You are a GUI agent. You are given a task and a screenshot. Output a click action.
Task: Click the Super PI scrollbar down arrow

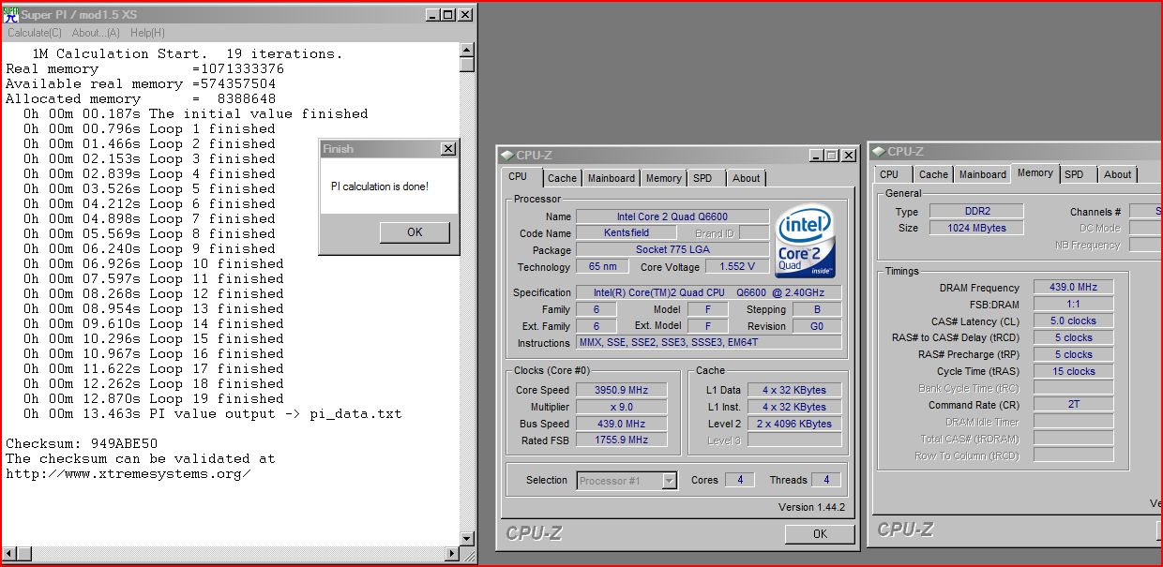(467, 538)
